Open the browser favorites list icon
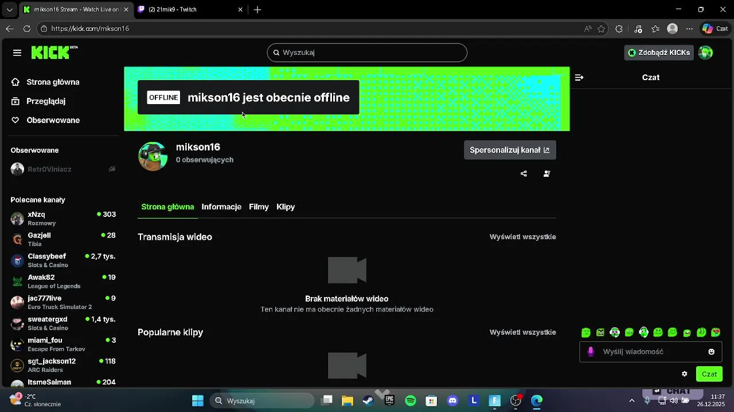The width and height of the screenshot is (734, 412). click(656, 29)
